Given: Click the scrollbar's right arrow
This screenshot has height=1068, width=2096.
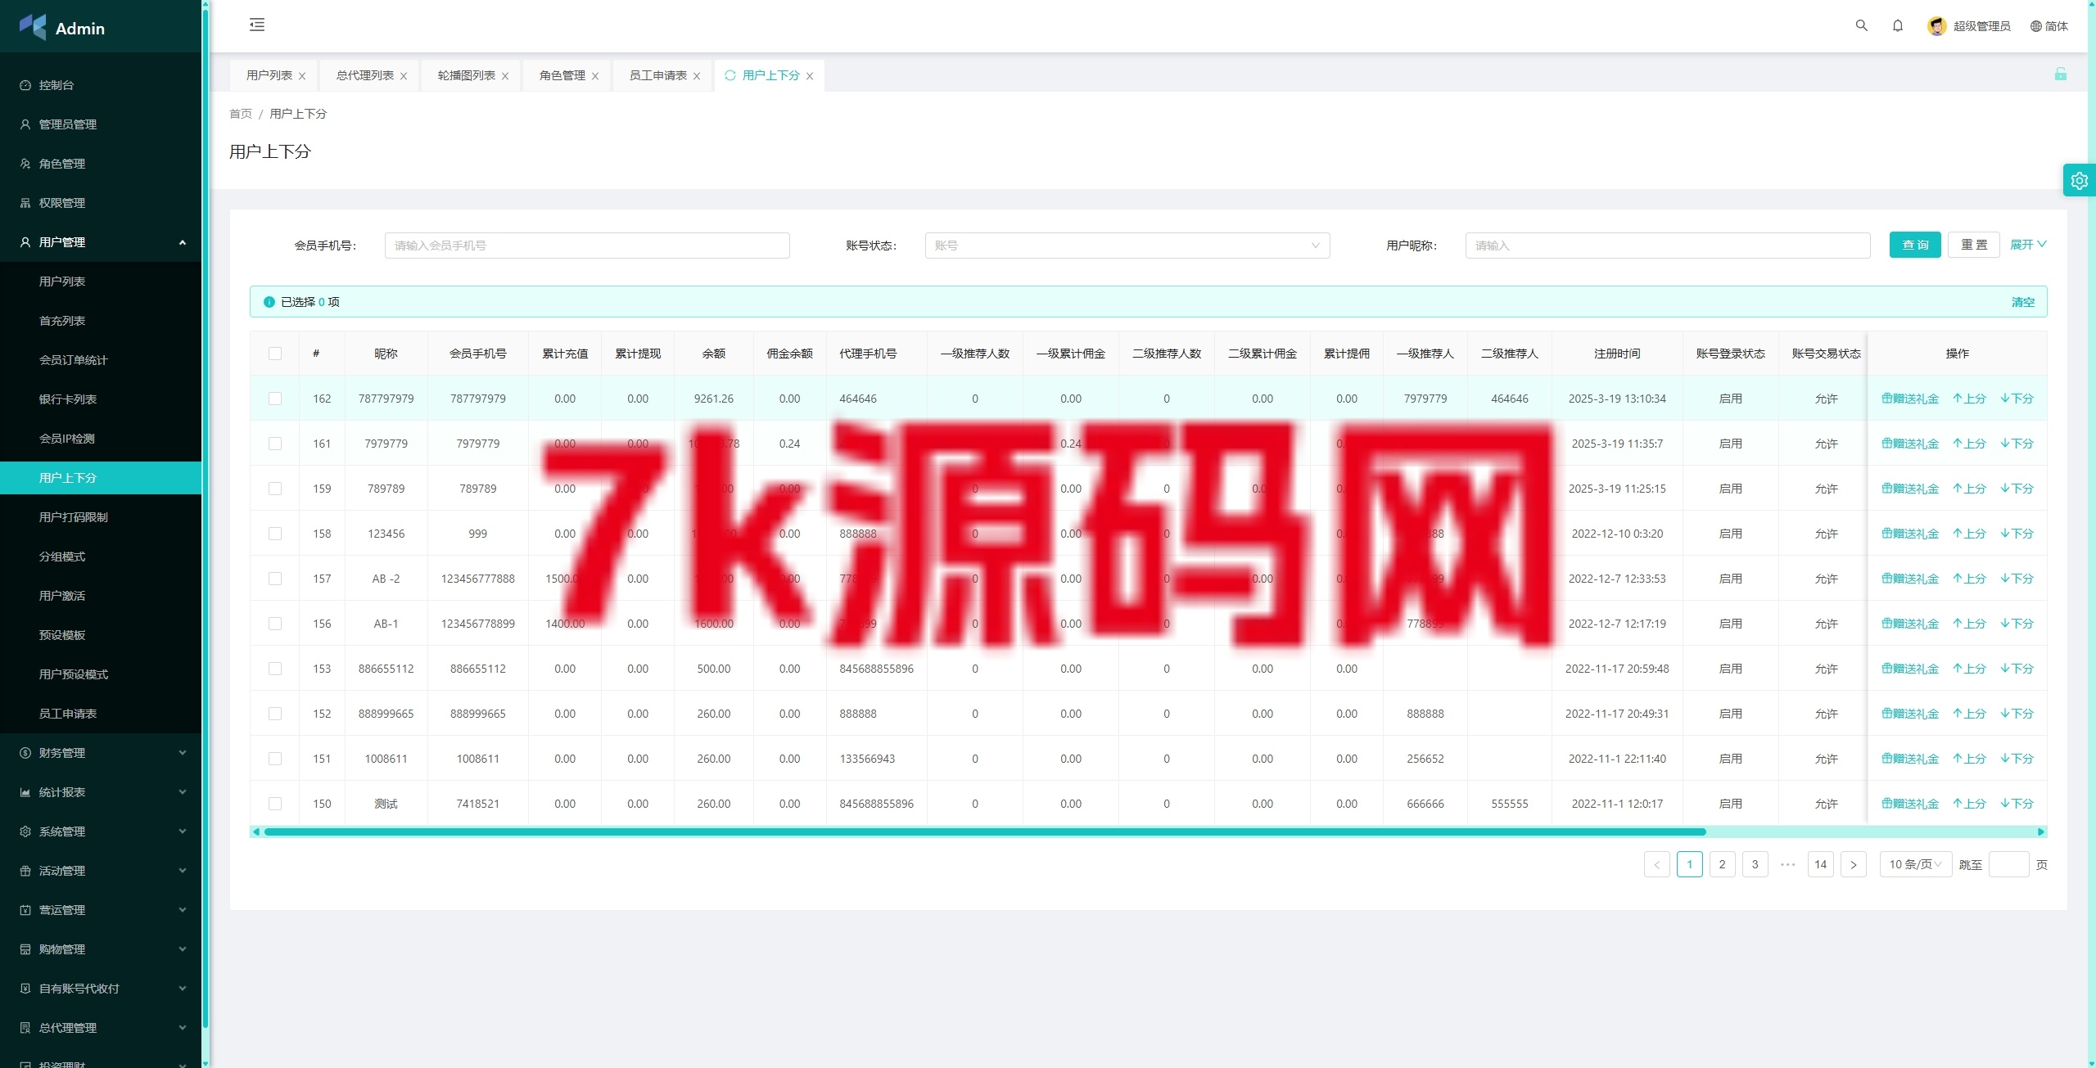Looking at the screenshot, I should click(x=2040, y=831).
